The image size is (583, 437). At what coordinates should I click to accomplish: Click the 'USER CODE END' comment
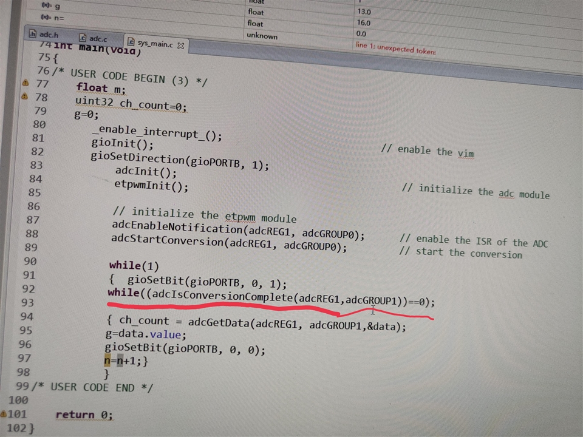(x=92, y=387)
